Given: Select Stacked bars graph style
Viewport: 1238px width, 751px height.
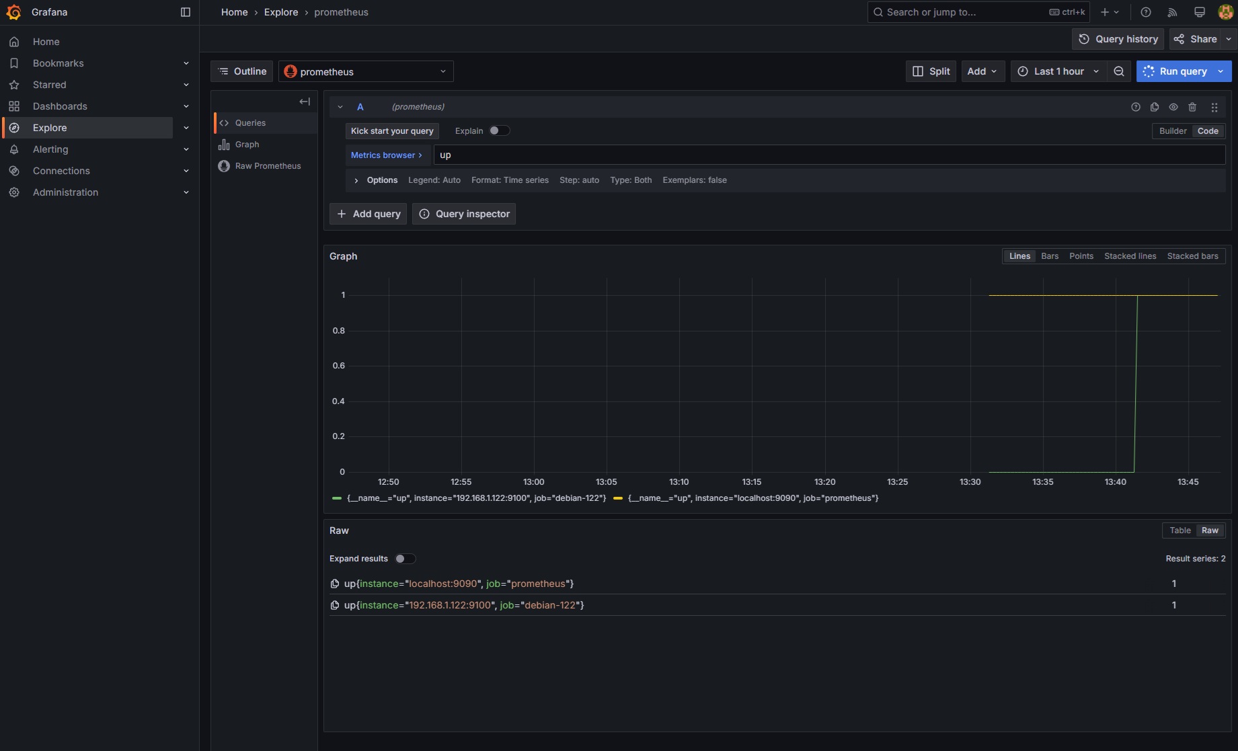Looking at the screenshot, I should click(1193, 256).
